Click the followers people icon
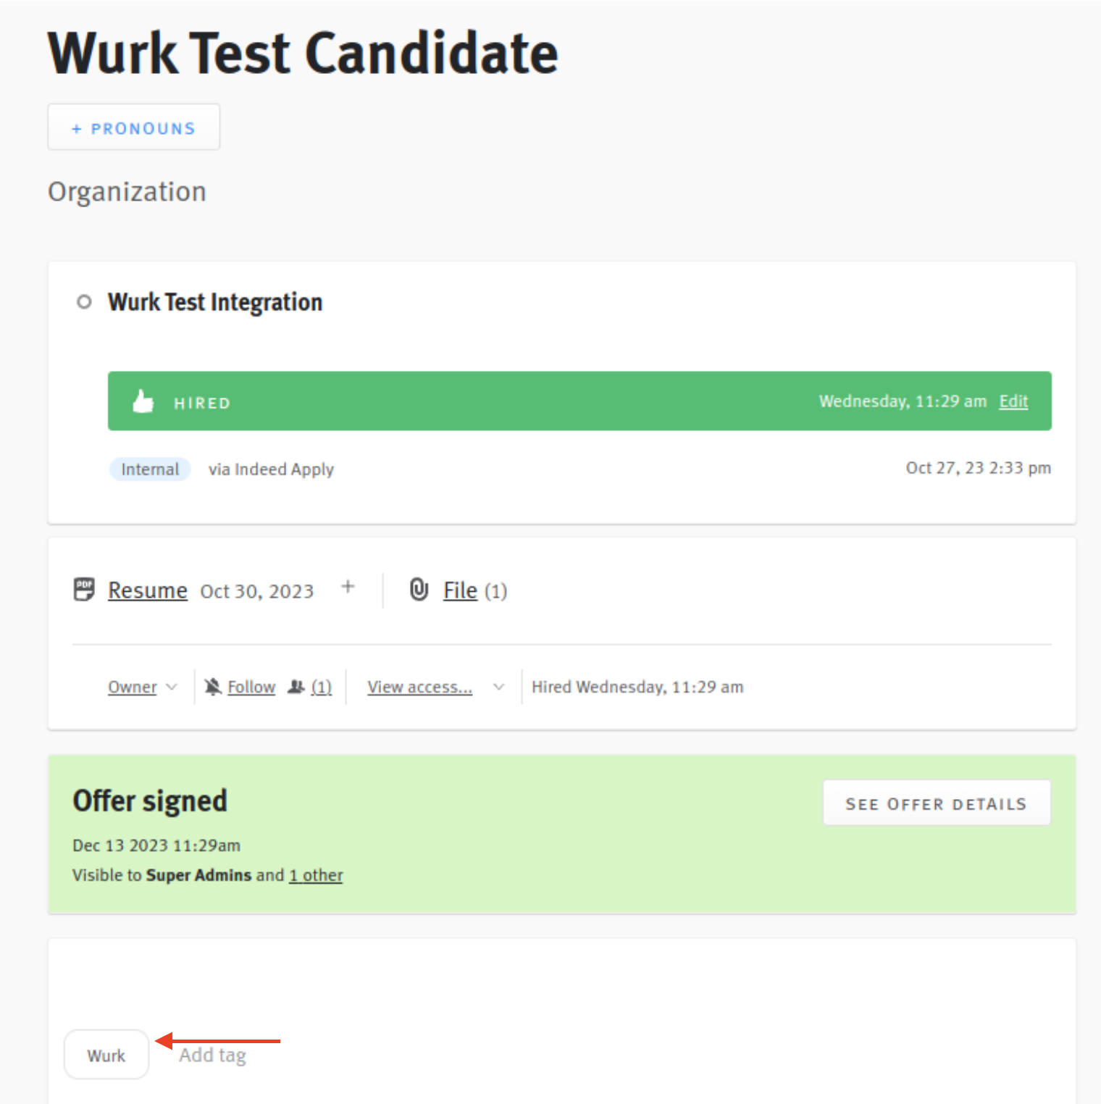Viewport: 1101px width, 1104px height. [296, 687]
